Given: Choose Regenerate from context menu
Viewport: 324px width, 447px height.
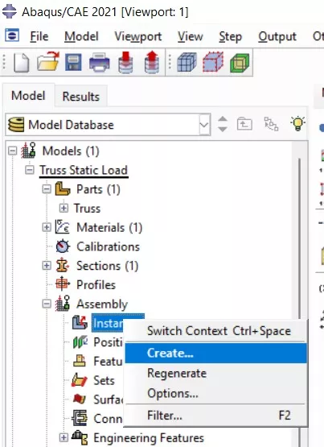Looking at the screenshot, I should 216,373.
